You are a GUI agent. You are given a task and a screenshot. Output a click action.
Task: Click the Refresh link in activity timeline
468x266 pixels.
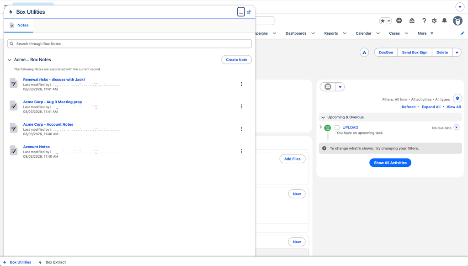[409, 107]
